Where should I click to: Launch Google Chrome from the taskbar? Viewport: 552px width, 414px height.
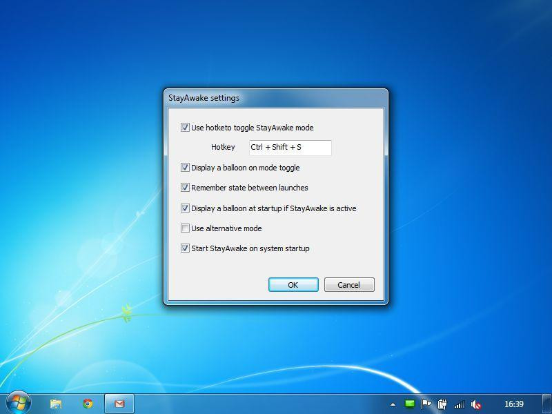tap(88, 404)
